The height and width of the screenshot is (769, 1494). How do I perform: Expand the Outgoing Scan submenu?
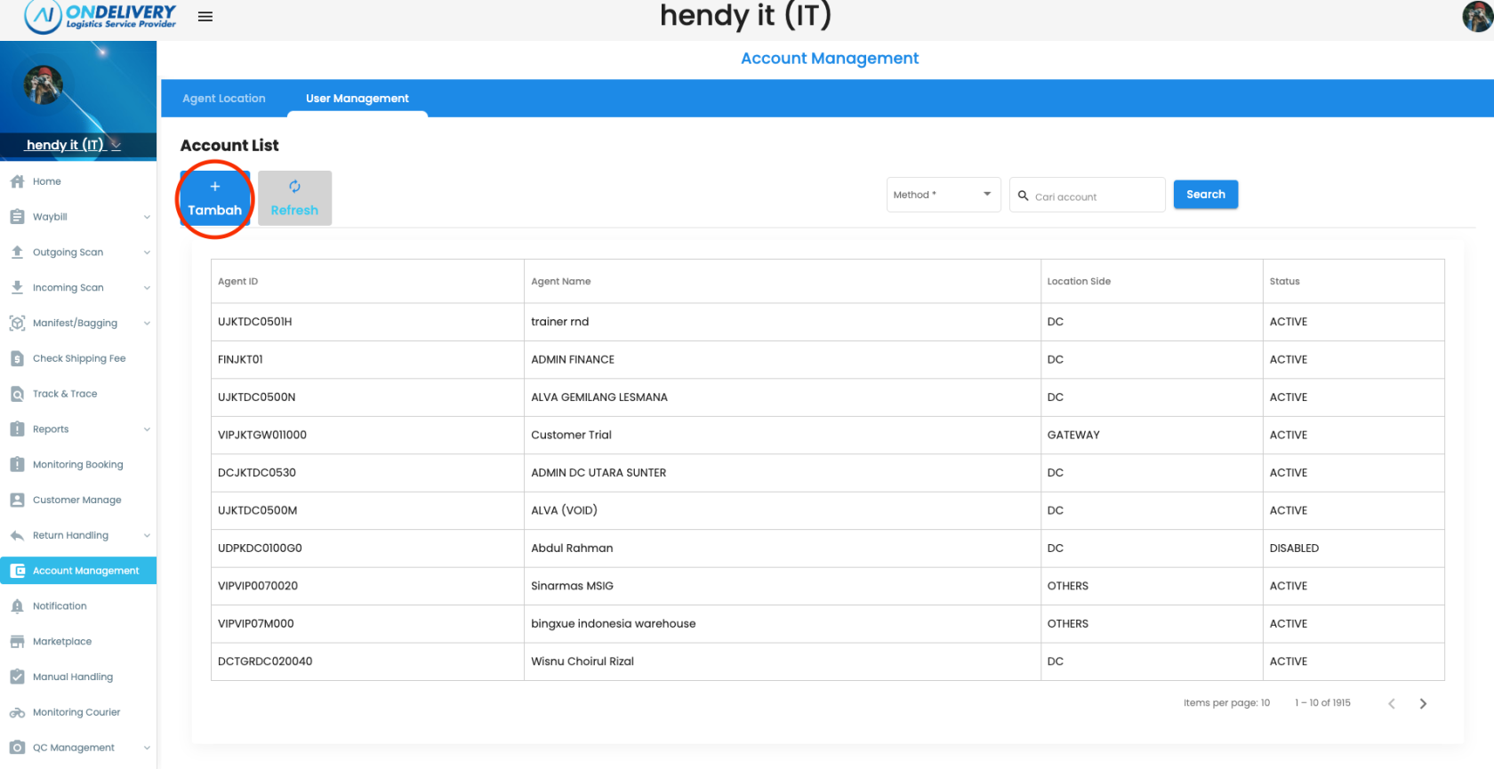(147, 252)
